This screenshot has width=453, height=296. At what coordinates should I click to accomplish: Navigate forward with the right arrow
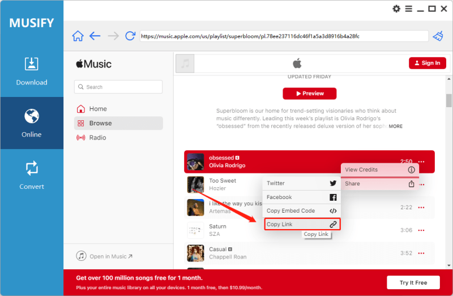113,36
